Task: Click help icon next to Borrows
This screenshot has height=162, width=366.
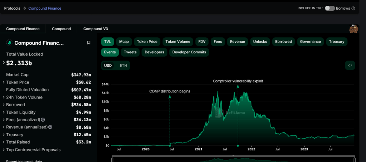Action: 353,8
